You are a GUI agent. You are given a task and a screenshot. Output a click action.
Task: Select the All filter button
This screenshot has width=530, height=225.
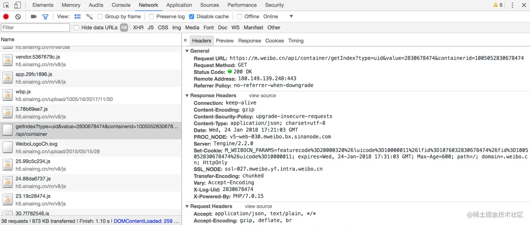(124, 27)
